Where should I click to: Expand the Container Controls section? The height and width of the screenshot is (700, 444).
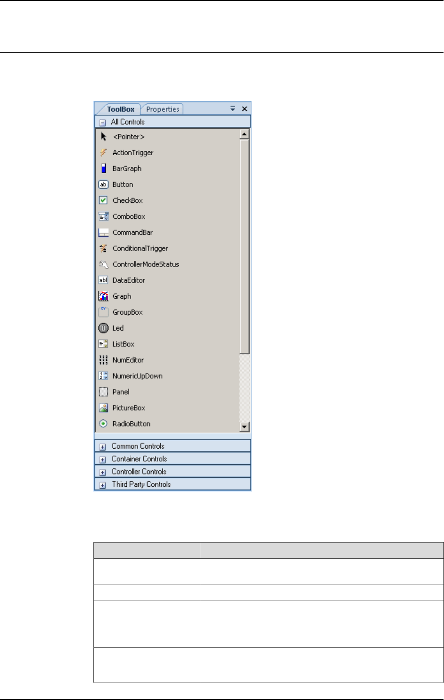pos(102,459)
